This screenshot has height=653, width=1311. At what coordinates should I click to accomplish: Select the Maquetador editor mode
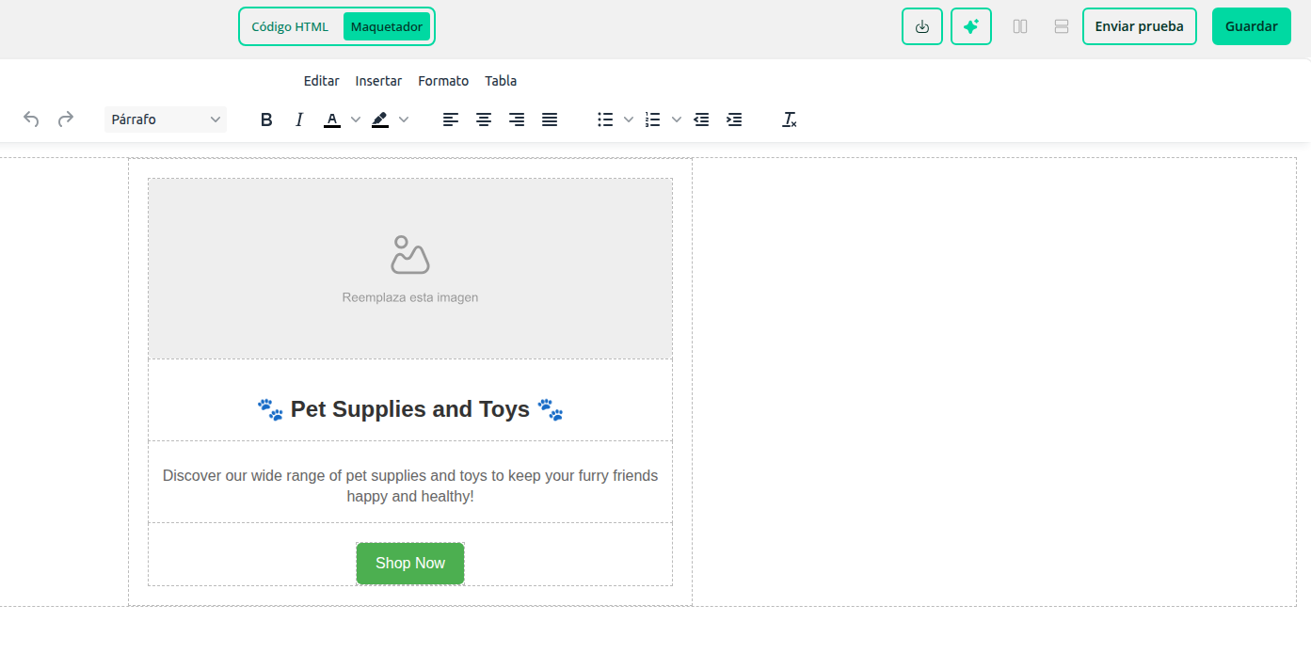pos(387,26)
